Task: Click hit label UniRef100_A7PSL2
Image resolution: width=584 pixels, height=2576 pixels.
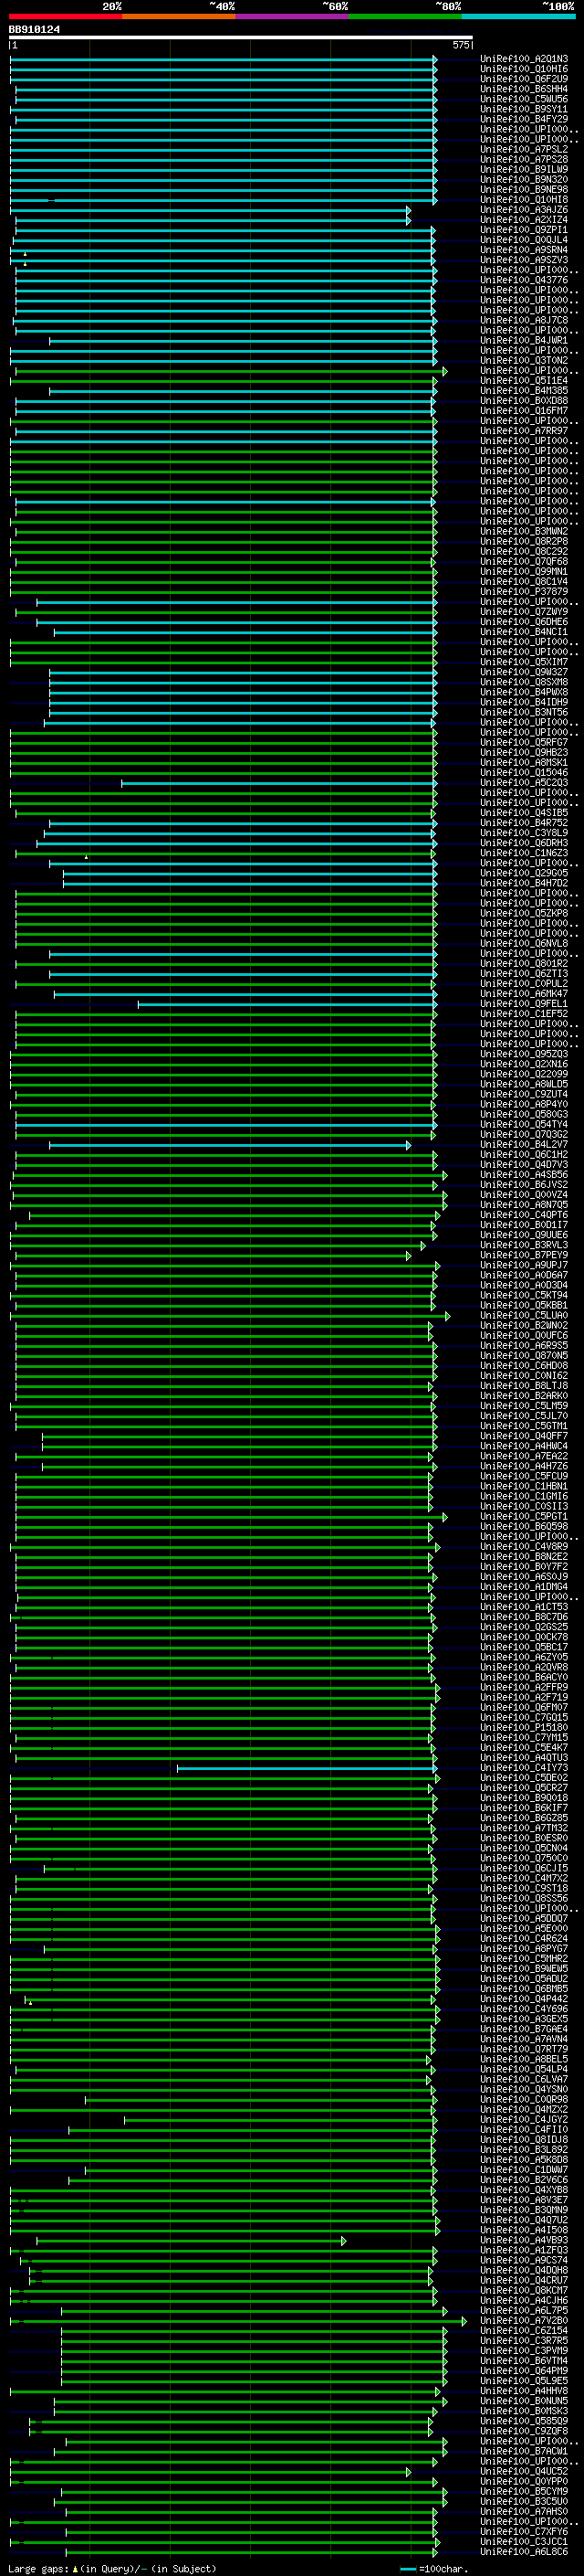Action: coord(524,149)
